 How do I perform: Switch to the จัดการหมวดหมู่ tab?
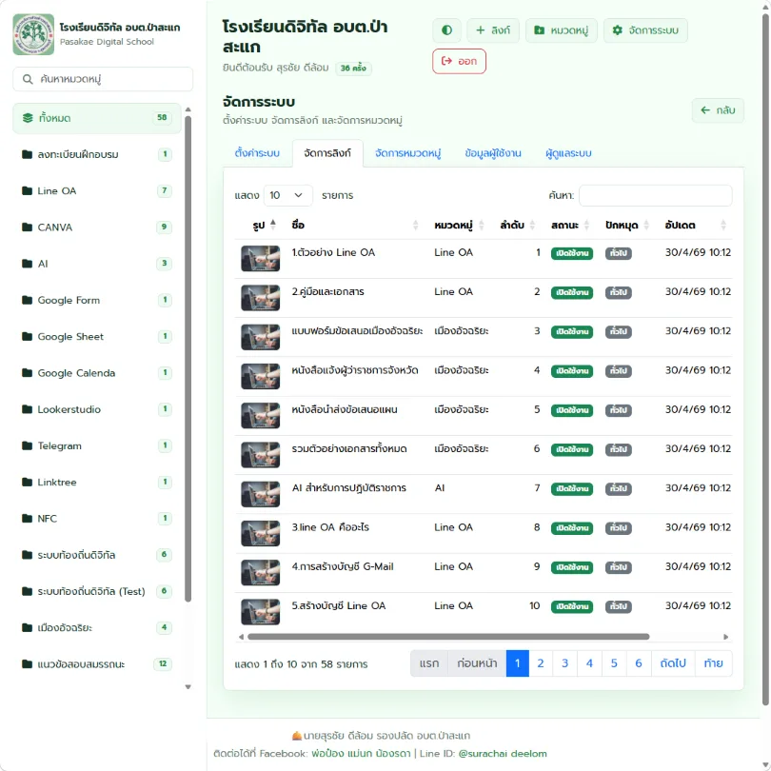[x=407, y=153]
